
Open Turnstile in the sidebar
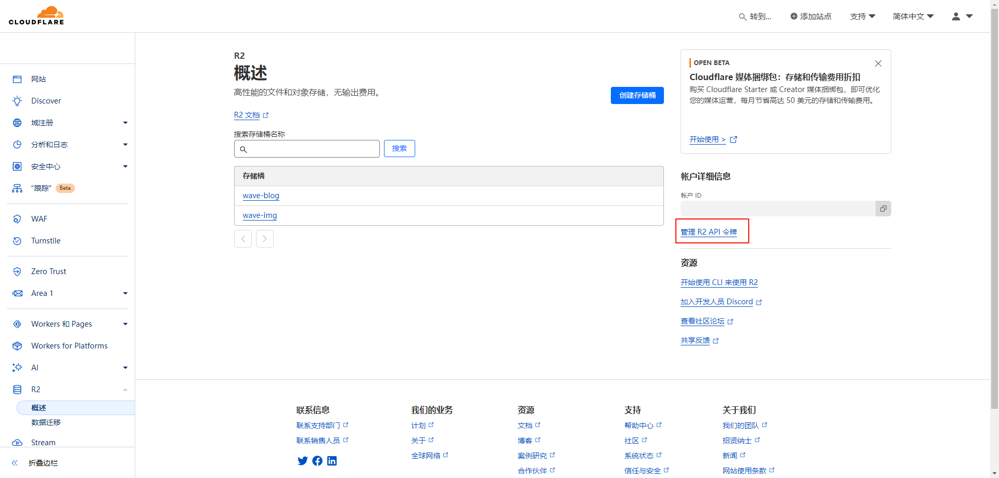point(46,241)
